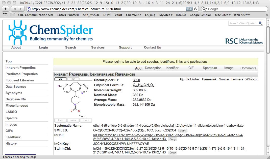Viewport: 270px width, 159px height.
Task: Show more bookmarks with the double chevron
Action: (267, 15)
